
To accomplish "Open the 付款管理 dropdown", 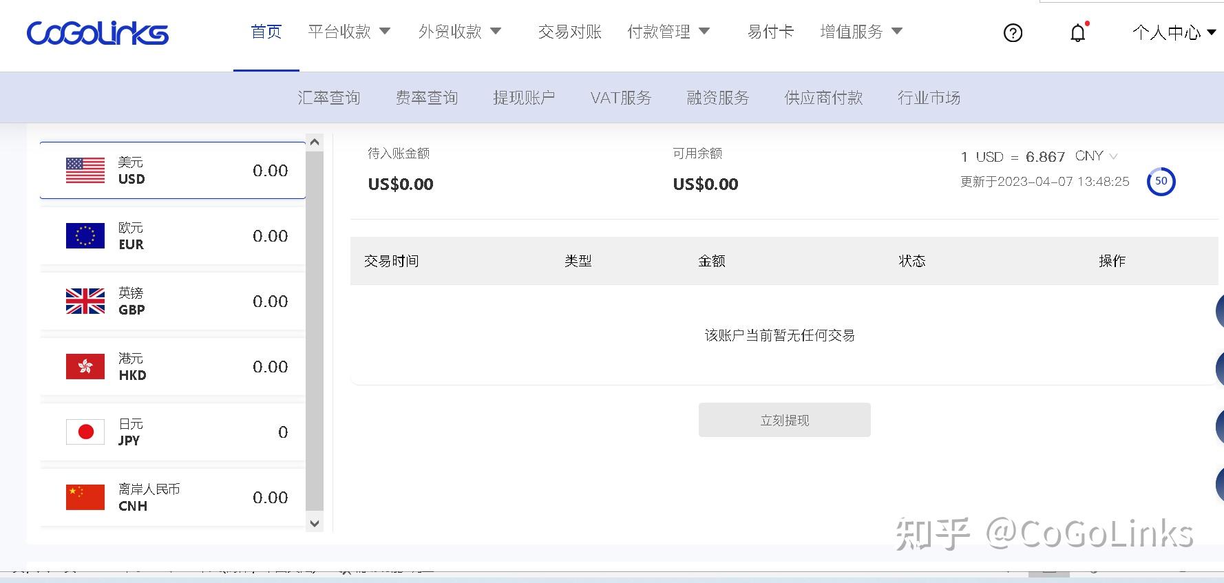I will [669, 31].
